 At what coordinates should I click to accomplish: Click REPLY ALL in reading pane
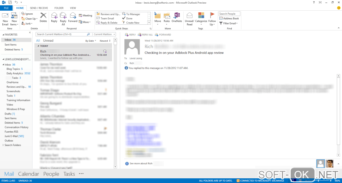click(145, 35)
